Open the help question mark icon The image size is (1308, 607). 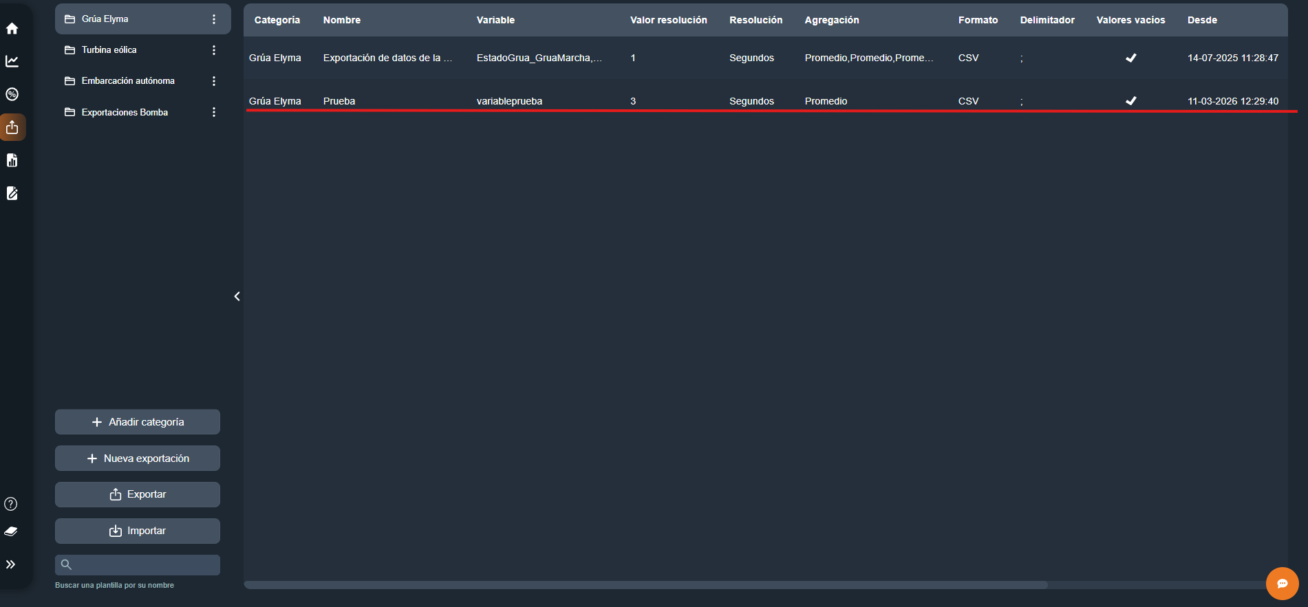click(11, 504)
